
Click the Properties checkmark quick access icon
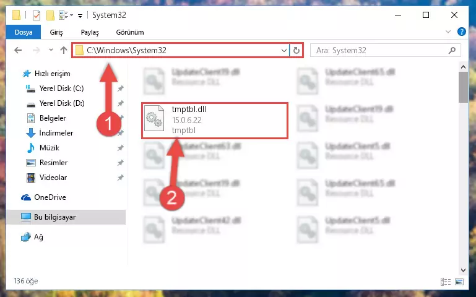coord(37,15)
